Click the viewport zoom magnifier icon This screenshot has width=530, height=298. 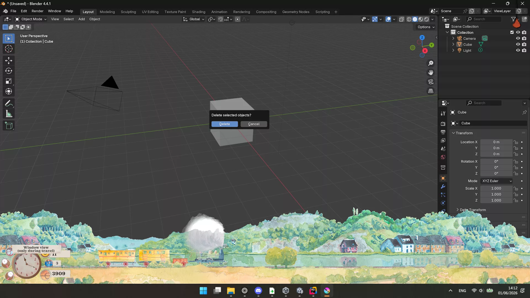pos(431,63)
